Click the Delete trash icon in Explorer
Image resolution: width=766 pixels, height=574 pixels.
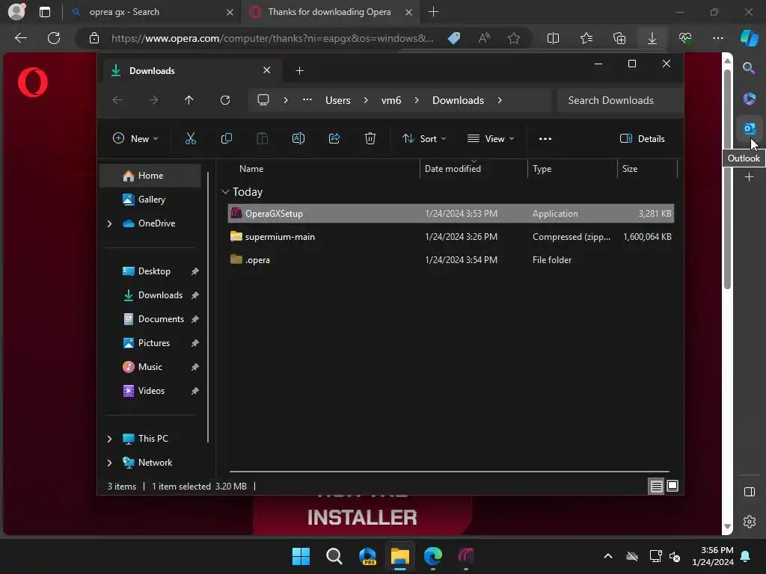pos(370,138)
